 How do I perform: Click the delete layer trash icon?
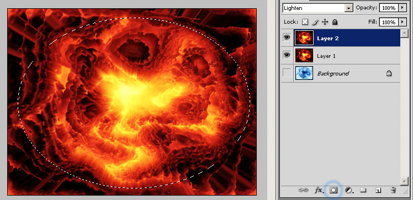pos(393,190)
